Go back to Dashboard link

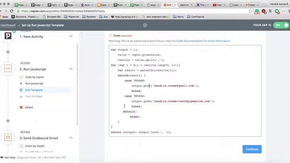[x=8, y=25]
